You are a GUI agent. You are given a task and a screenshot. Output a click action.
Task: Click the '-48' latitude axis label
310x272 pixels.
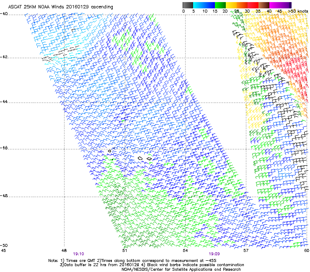pos(4,195)
